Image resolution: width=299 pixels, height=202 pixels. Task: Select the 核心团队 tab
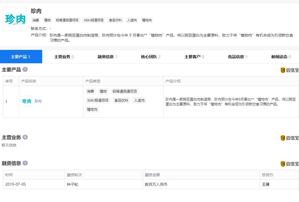151,57
